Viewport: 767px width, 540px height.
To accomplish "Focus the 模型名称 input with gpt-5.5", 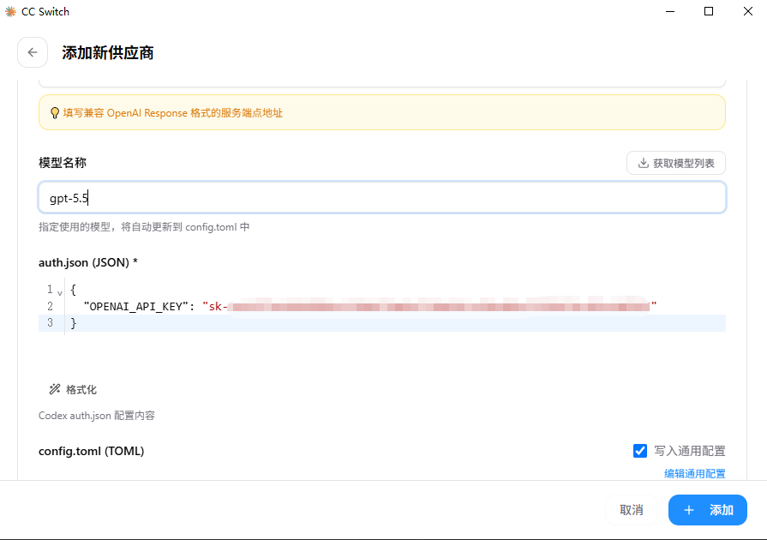I will [382, 198].
